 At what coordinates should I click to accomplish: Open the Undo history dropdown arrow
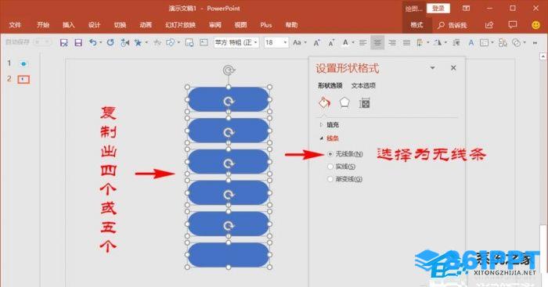[x=101, y=42]
